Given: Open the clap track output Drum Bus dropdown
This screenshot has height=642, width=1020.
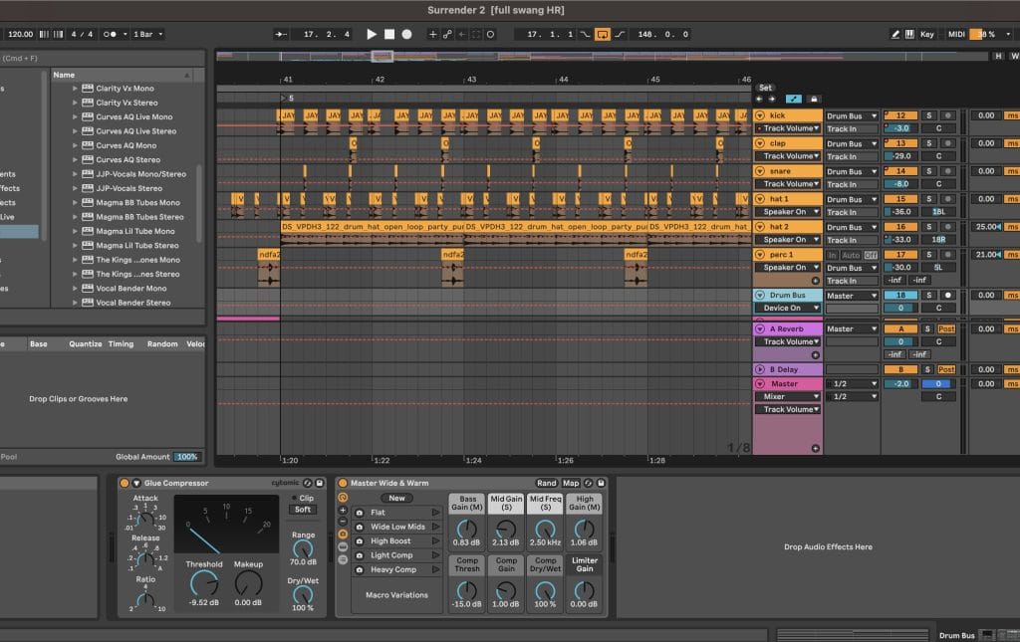Looking at the screenshot, I should tap(852, 143).
